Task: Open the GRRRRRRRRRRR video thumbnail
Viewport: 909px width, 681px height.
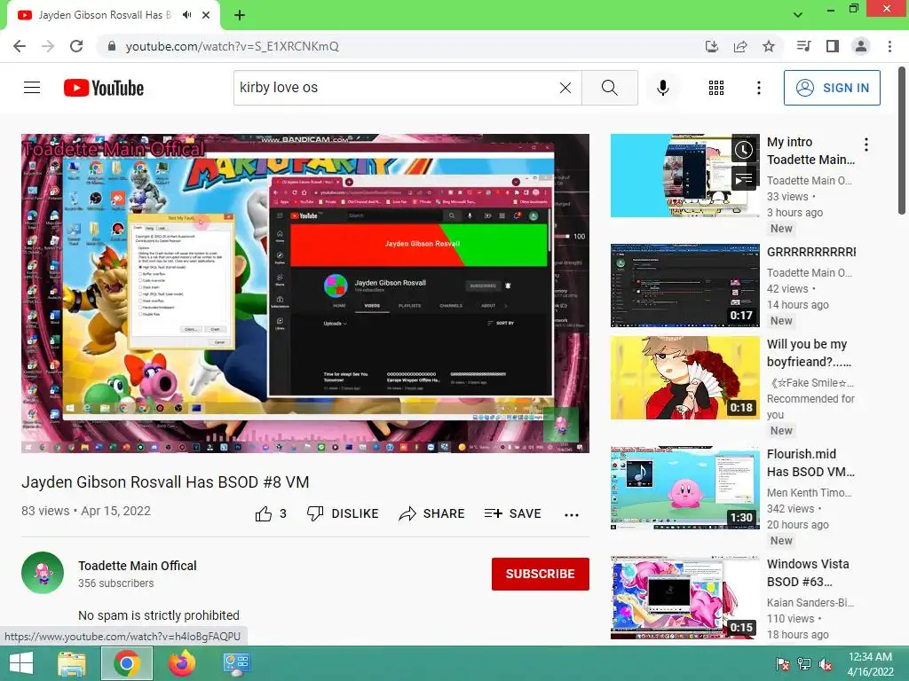Action: coord(684,286)
